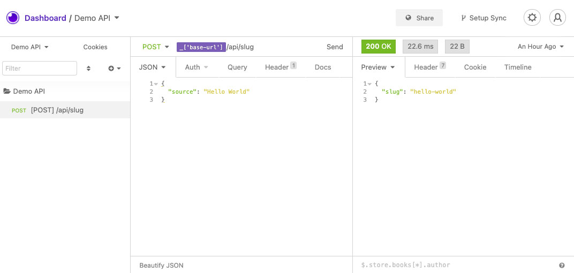
Task: Switch to the Query tab
Action: coord(237,67)
